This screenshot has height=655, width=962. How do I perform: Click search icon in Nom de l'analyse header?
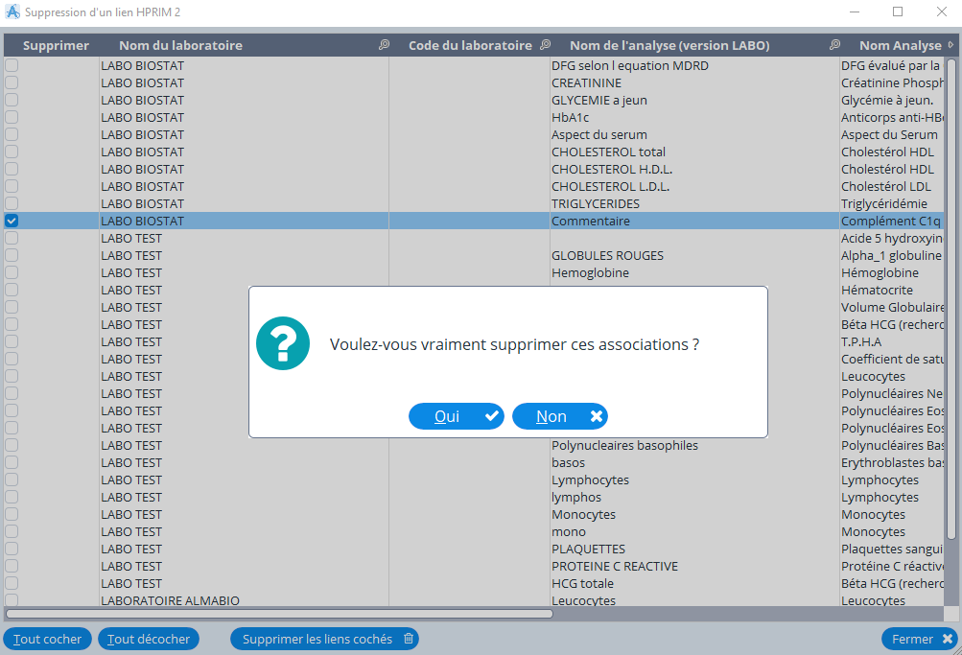pos(834,45)
